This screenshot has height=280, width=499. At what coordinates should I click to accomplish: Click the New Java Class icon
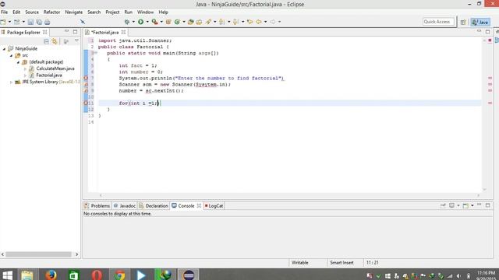click(177, 22)
